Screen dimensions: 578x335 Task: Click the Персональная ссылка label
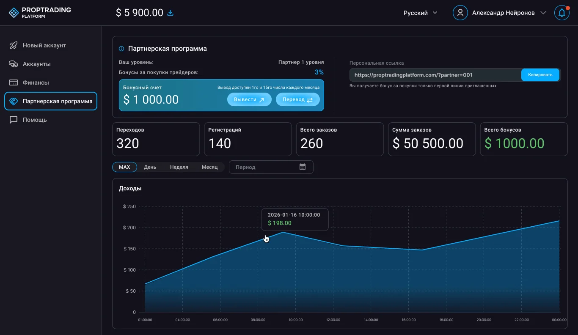pyautogui.click(x=377, y=63)
